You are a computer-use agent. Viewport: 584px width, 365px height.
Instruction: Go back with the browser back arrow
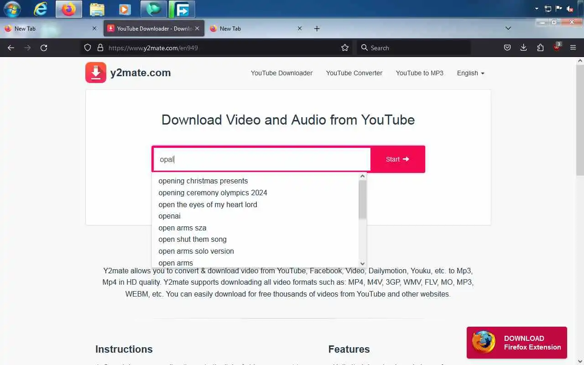pyautogui.click(x=11, y=47)
